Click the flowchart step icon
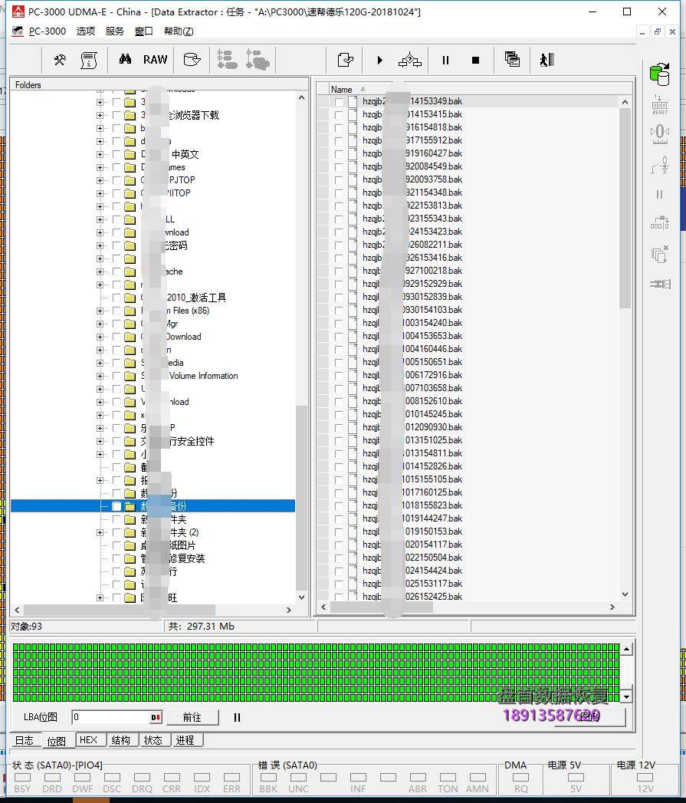 [410, 60]
